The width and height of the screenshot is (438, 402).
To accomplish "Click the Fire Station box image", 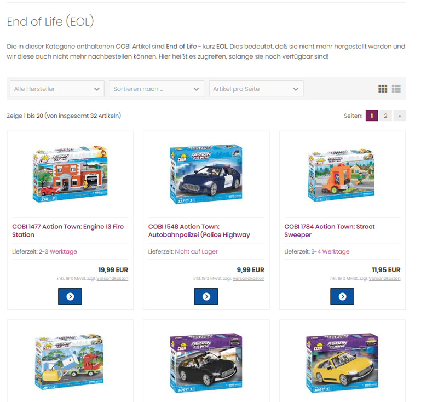I will 70,174.
